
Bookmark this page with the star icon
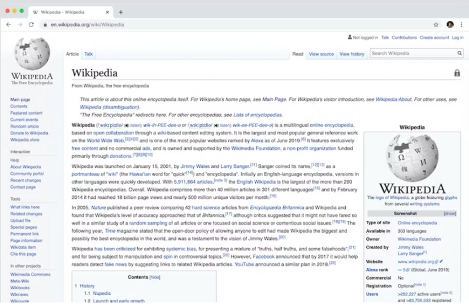click(436, 25)
